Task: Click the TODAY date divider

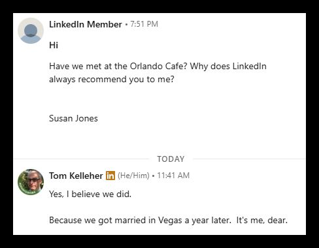Action: tap(171, 159)
